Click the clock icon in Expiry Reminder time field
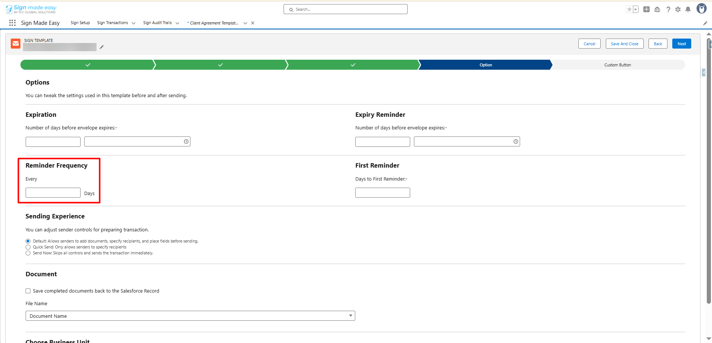 point(516,142)
